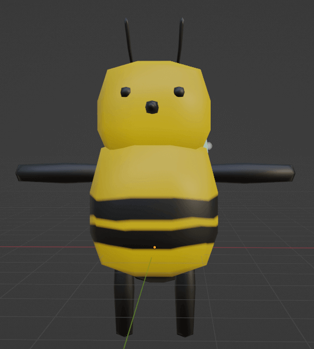
Task: Select the bee's black nose
Action: [152, 107]
